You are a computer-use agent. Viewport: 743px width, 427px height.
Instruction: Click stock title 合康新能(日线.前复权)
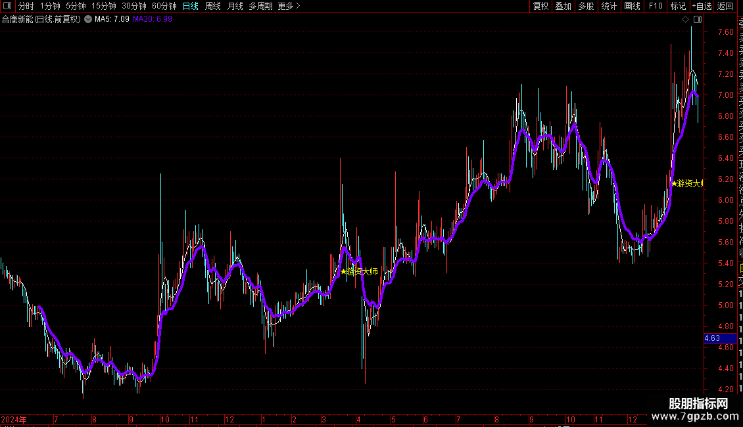pos(41,19)
